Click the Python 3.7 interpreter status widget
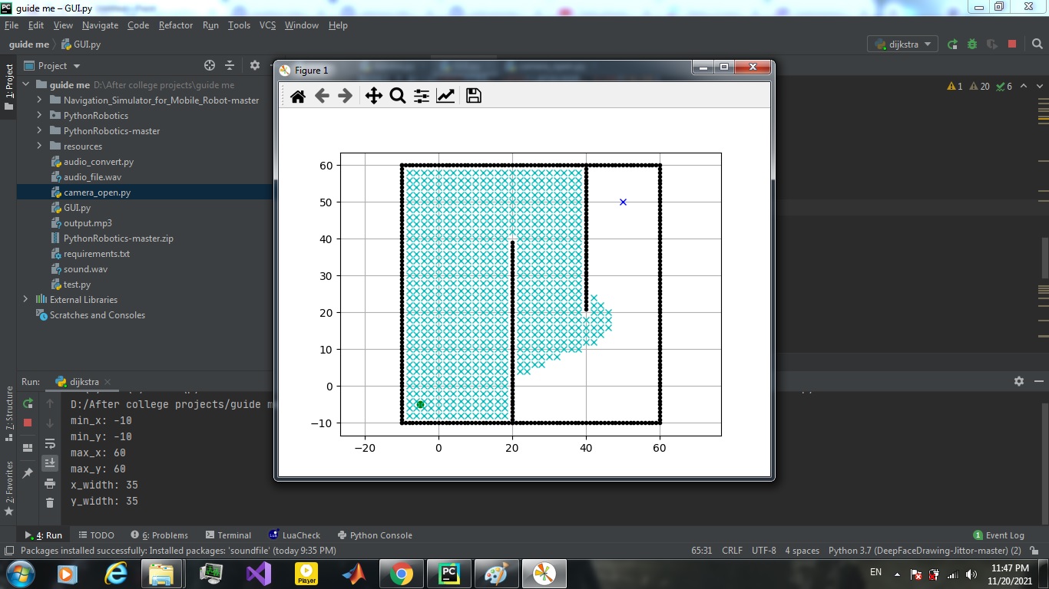This screenshot has height=589, width=1049. click(x=925, y=551)
